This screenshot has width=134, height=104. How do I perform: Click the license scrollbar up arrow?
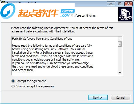point(120,39)
